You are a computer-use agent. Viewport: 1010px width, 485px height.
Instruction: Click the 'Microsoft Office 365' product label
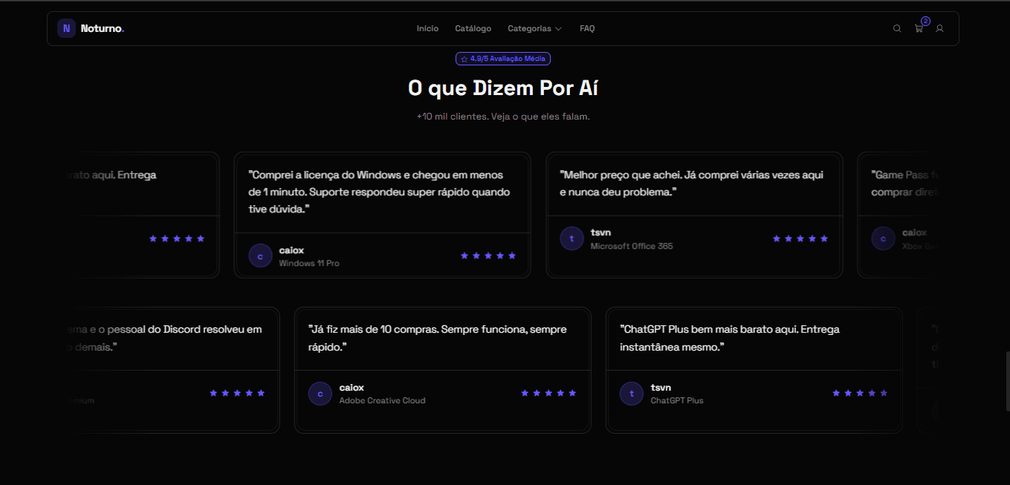pyautogui.click(x=632, y=246)
